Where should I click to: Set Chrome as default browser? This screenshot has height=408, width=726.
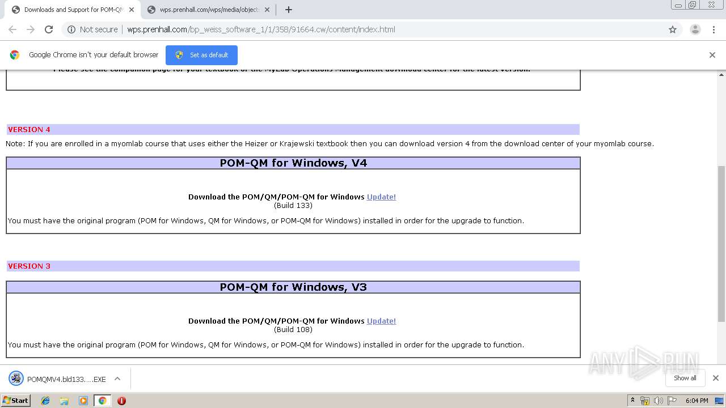[201, 55]
